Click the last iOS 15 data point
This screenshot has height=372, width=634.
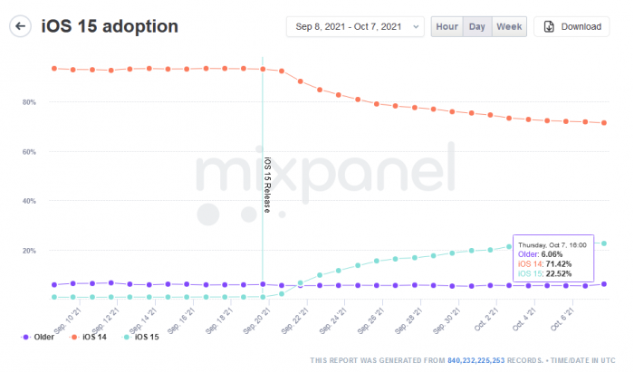pyautogui.click(x=604, y=243)
